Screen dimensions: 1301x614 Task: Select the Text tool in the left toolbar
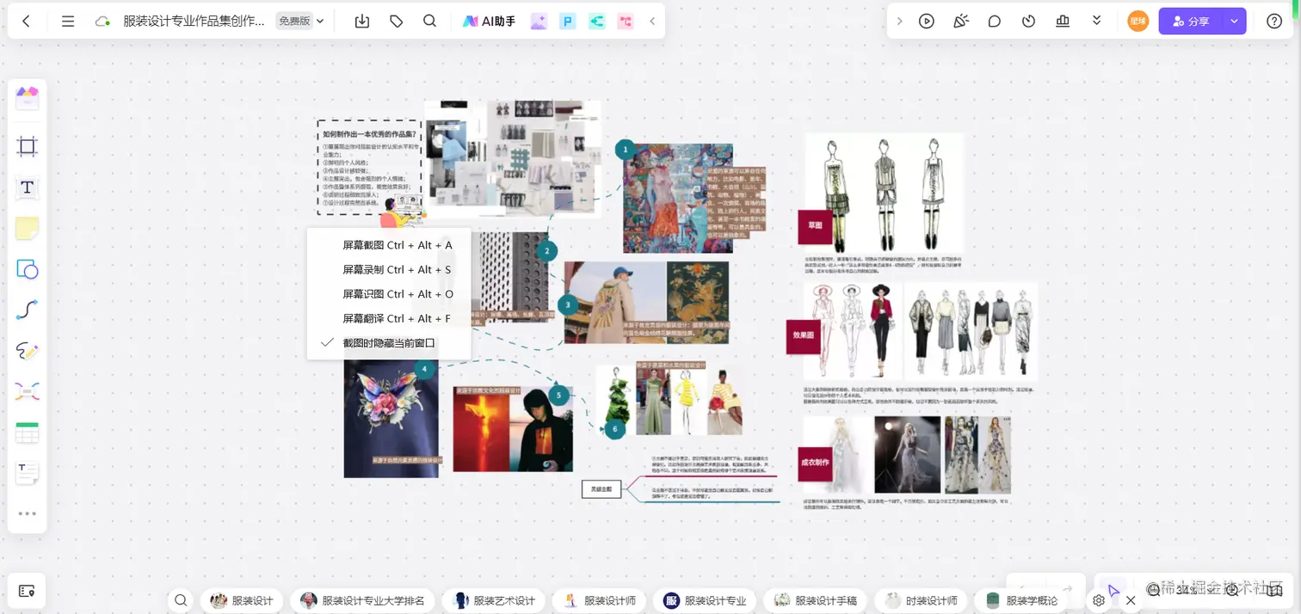coord(27,187)
